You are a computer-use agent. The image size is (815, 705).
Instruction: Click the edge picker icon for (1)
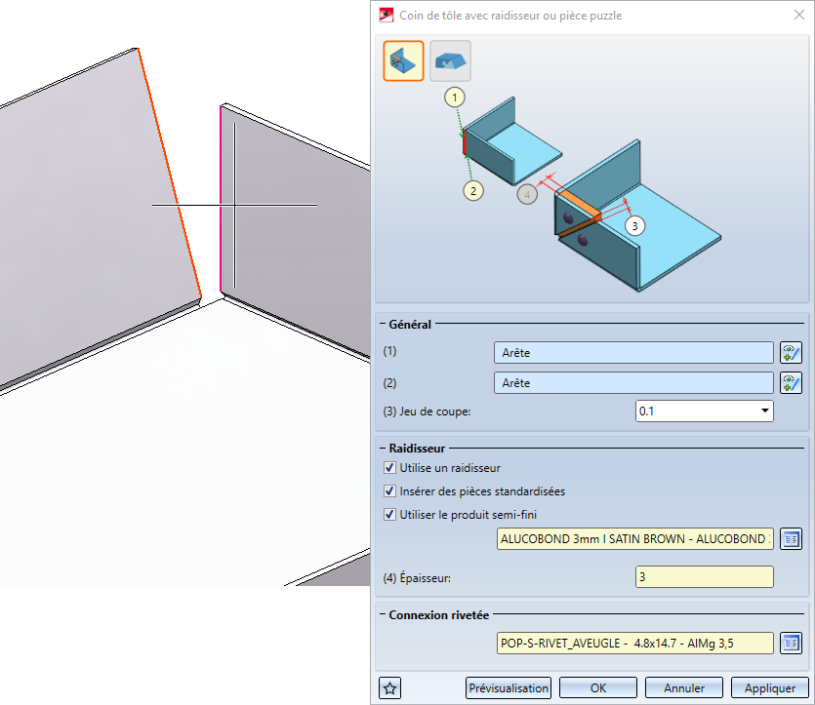pos(791,353)
